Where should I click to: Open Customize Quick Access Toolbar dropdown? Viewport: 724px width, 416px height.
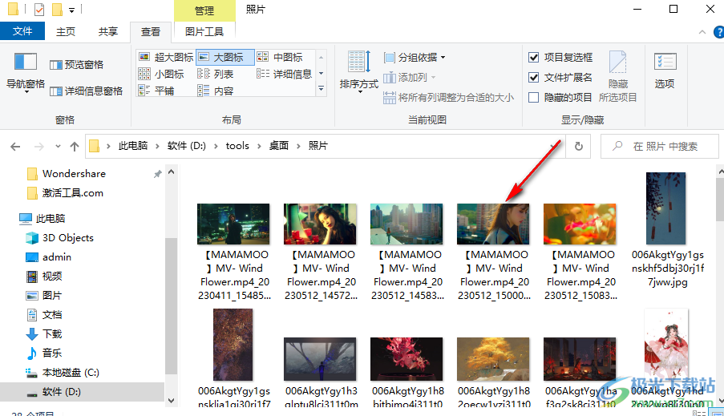[71, 10]
